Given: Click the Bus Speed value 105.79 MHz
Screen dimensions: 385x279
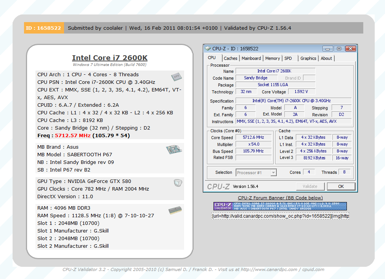Looking at the screenshot, I should [x=253, y=151].
